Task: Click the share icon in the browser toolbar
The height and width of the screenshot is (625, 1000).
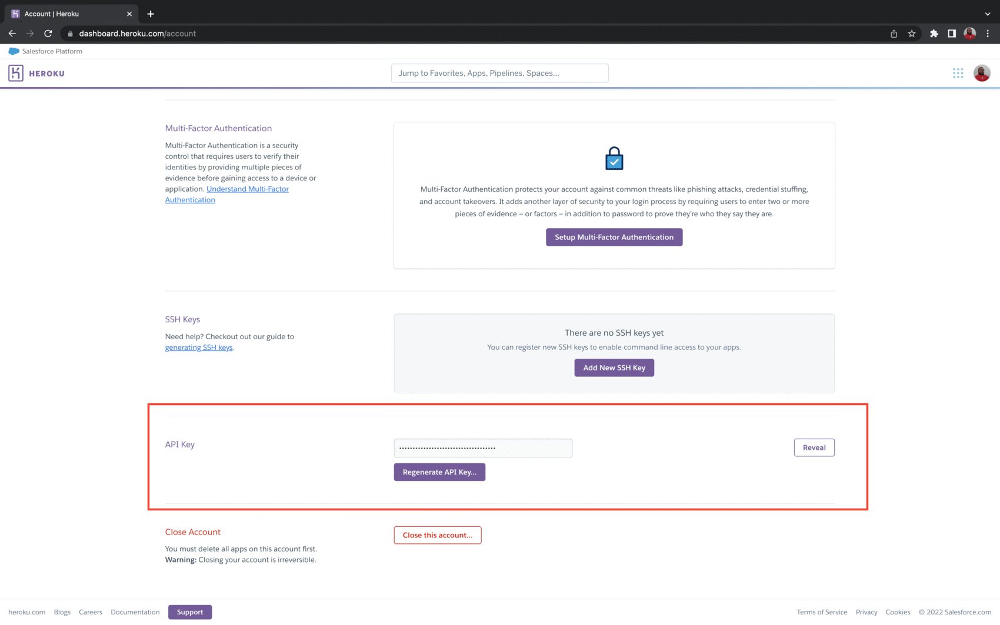Action: coord(894,34)
